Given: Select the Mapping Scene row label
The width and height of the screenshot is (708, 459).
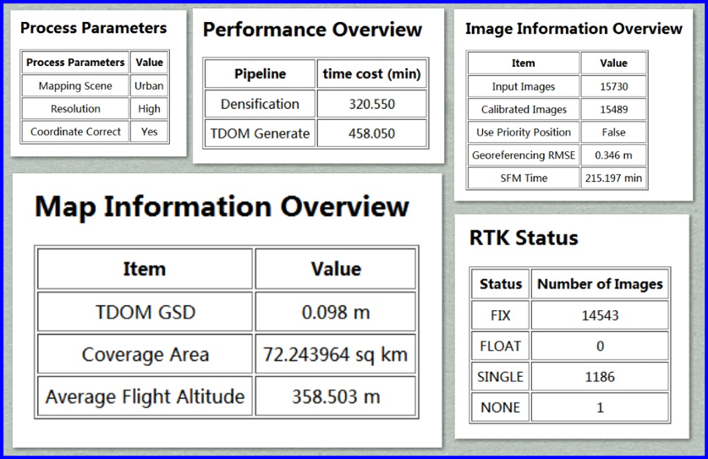Looking at the screenshot, I should [x=75, y=85].
